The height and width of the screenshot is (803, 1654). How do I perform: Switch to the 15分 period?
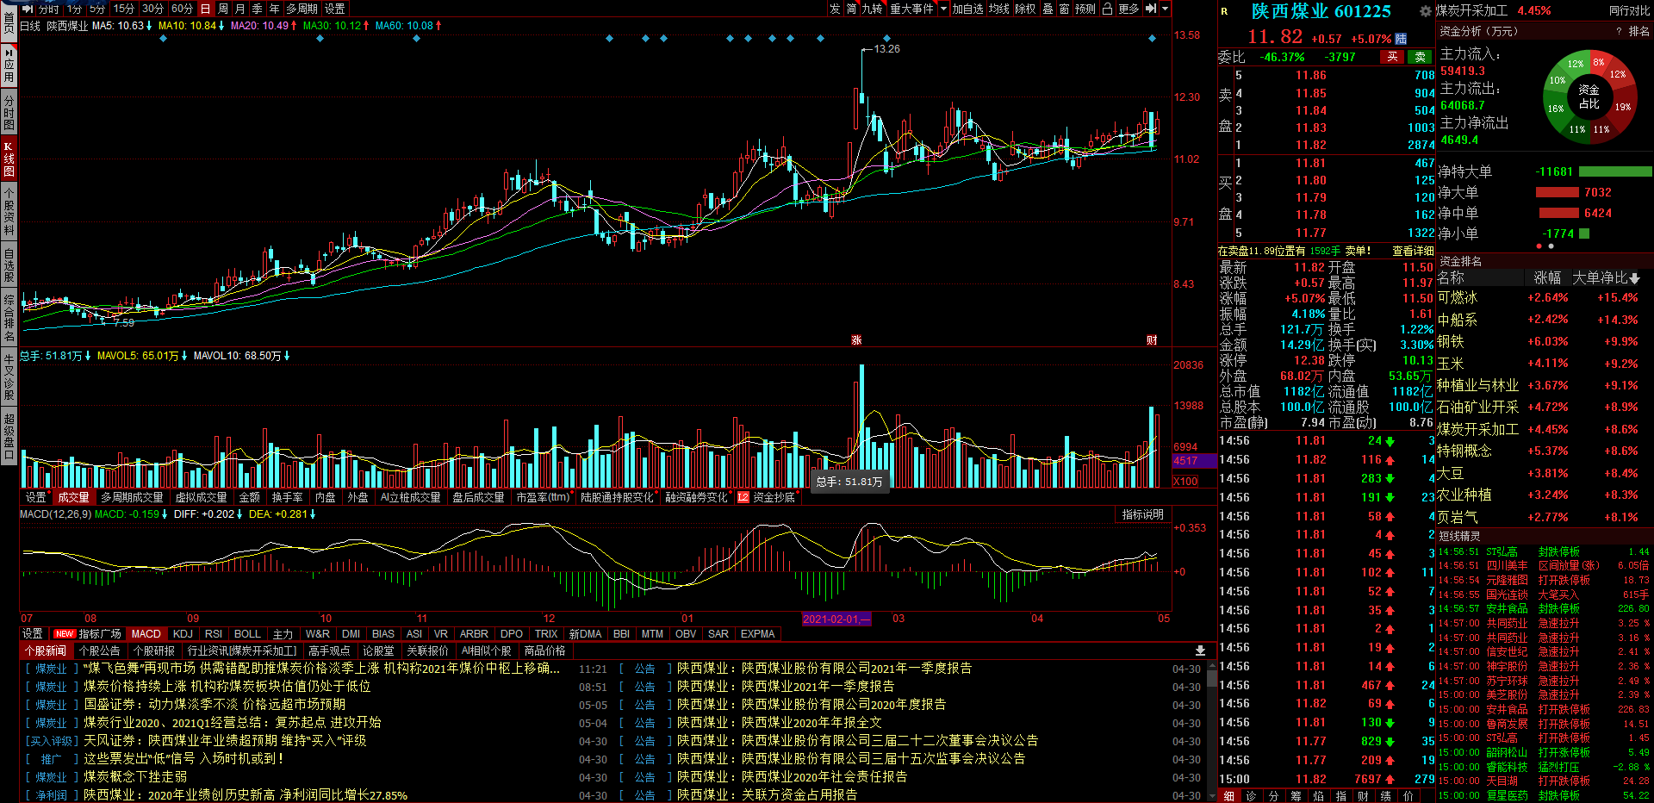pyautogui.click(x=124, y=9)
